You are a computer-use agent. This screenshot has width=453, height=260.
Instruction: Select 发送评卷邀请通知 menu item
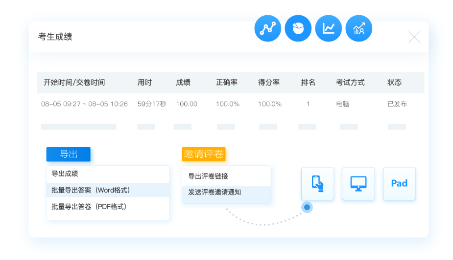pos(215,193)
